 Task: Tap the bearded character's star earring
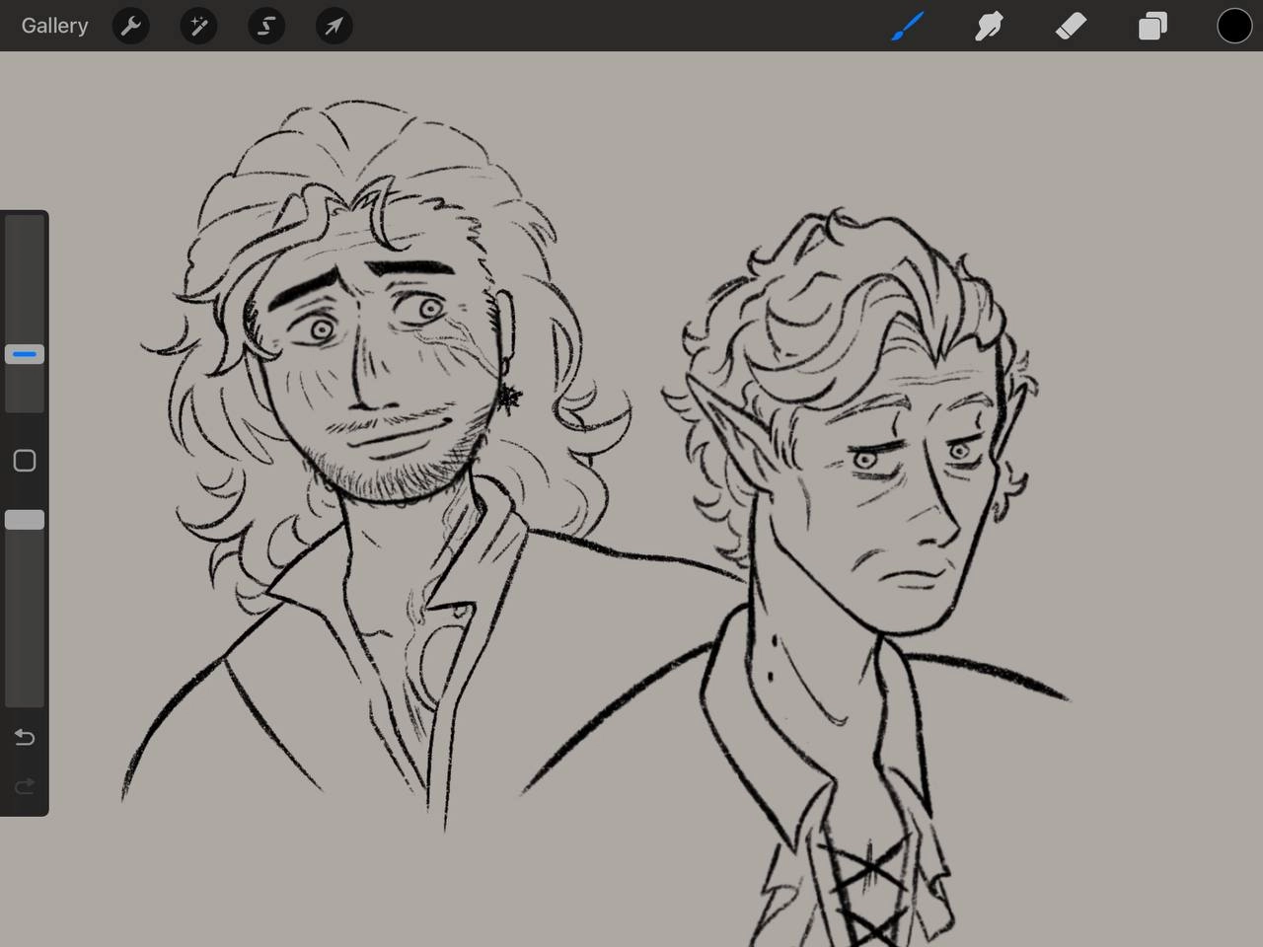coord(509,397)
